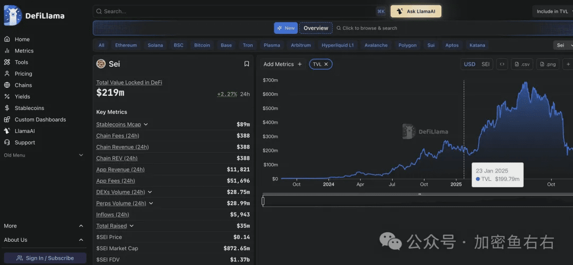Bookmark the Sei chain

click(246, 64)
